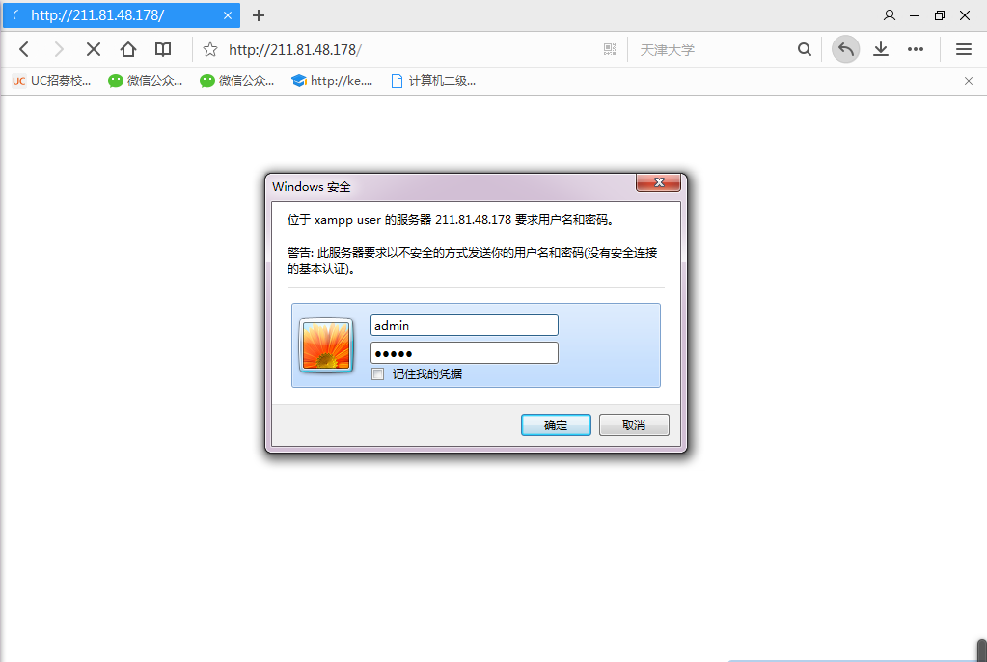Click the admin username field
Image resolution: width=987 pixels, height=662 pixels.
(x=464, y=325)
